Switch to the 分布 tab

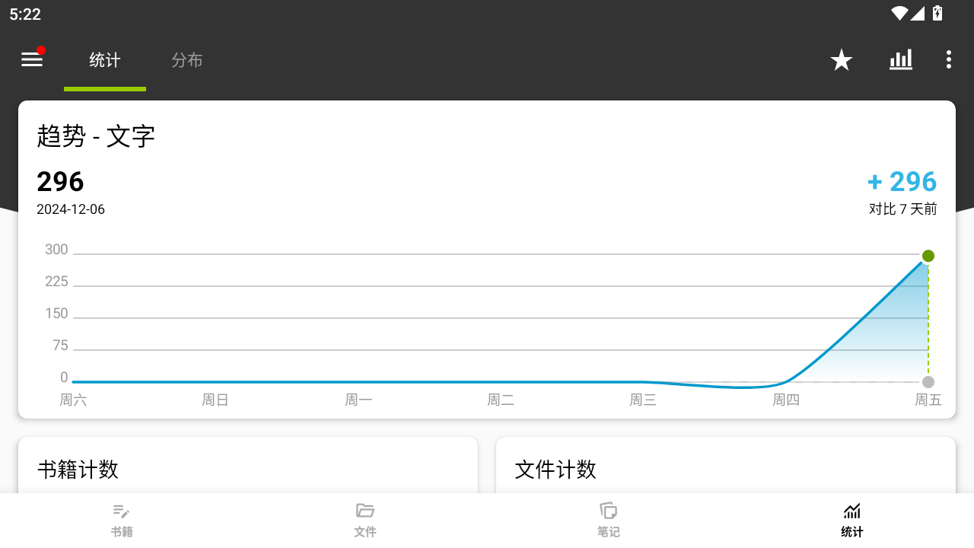[x=187, y=60]
